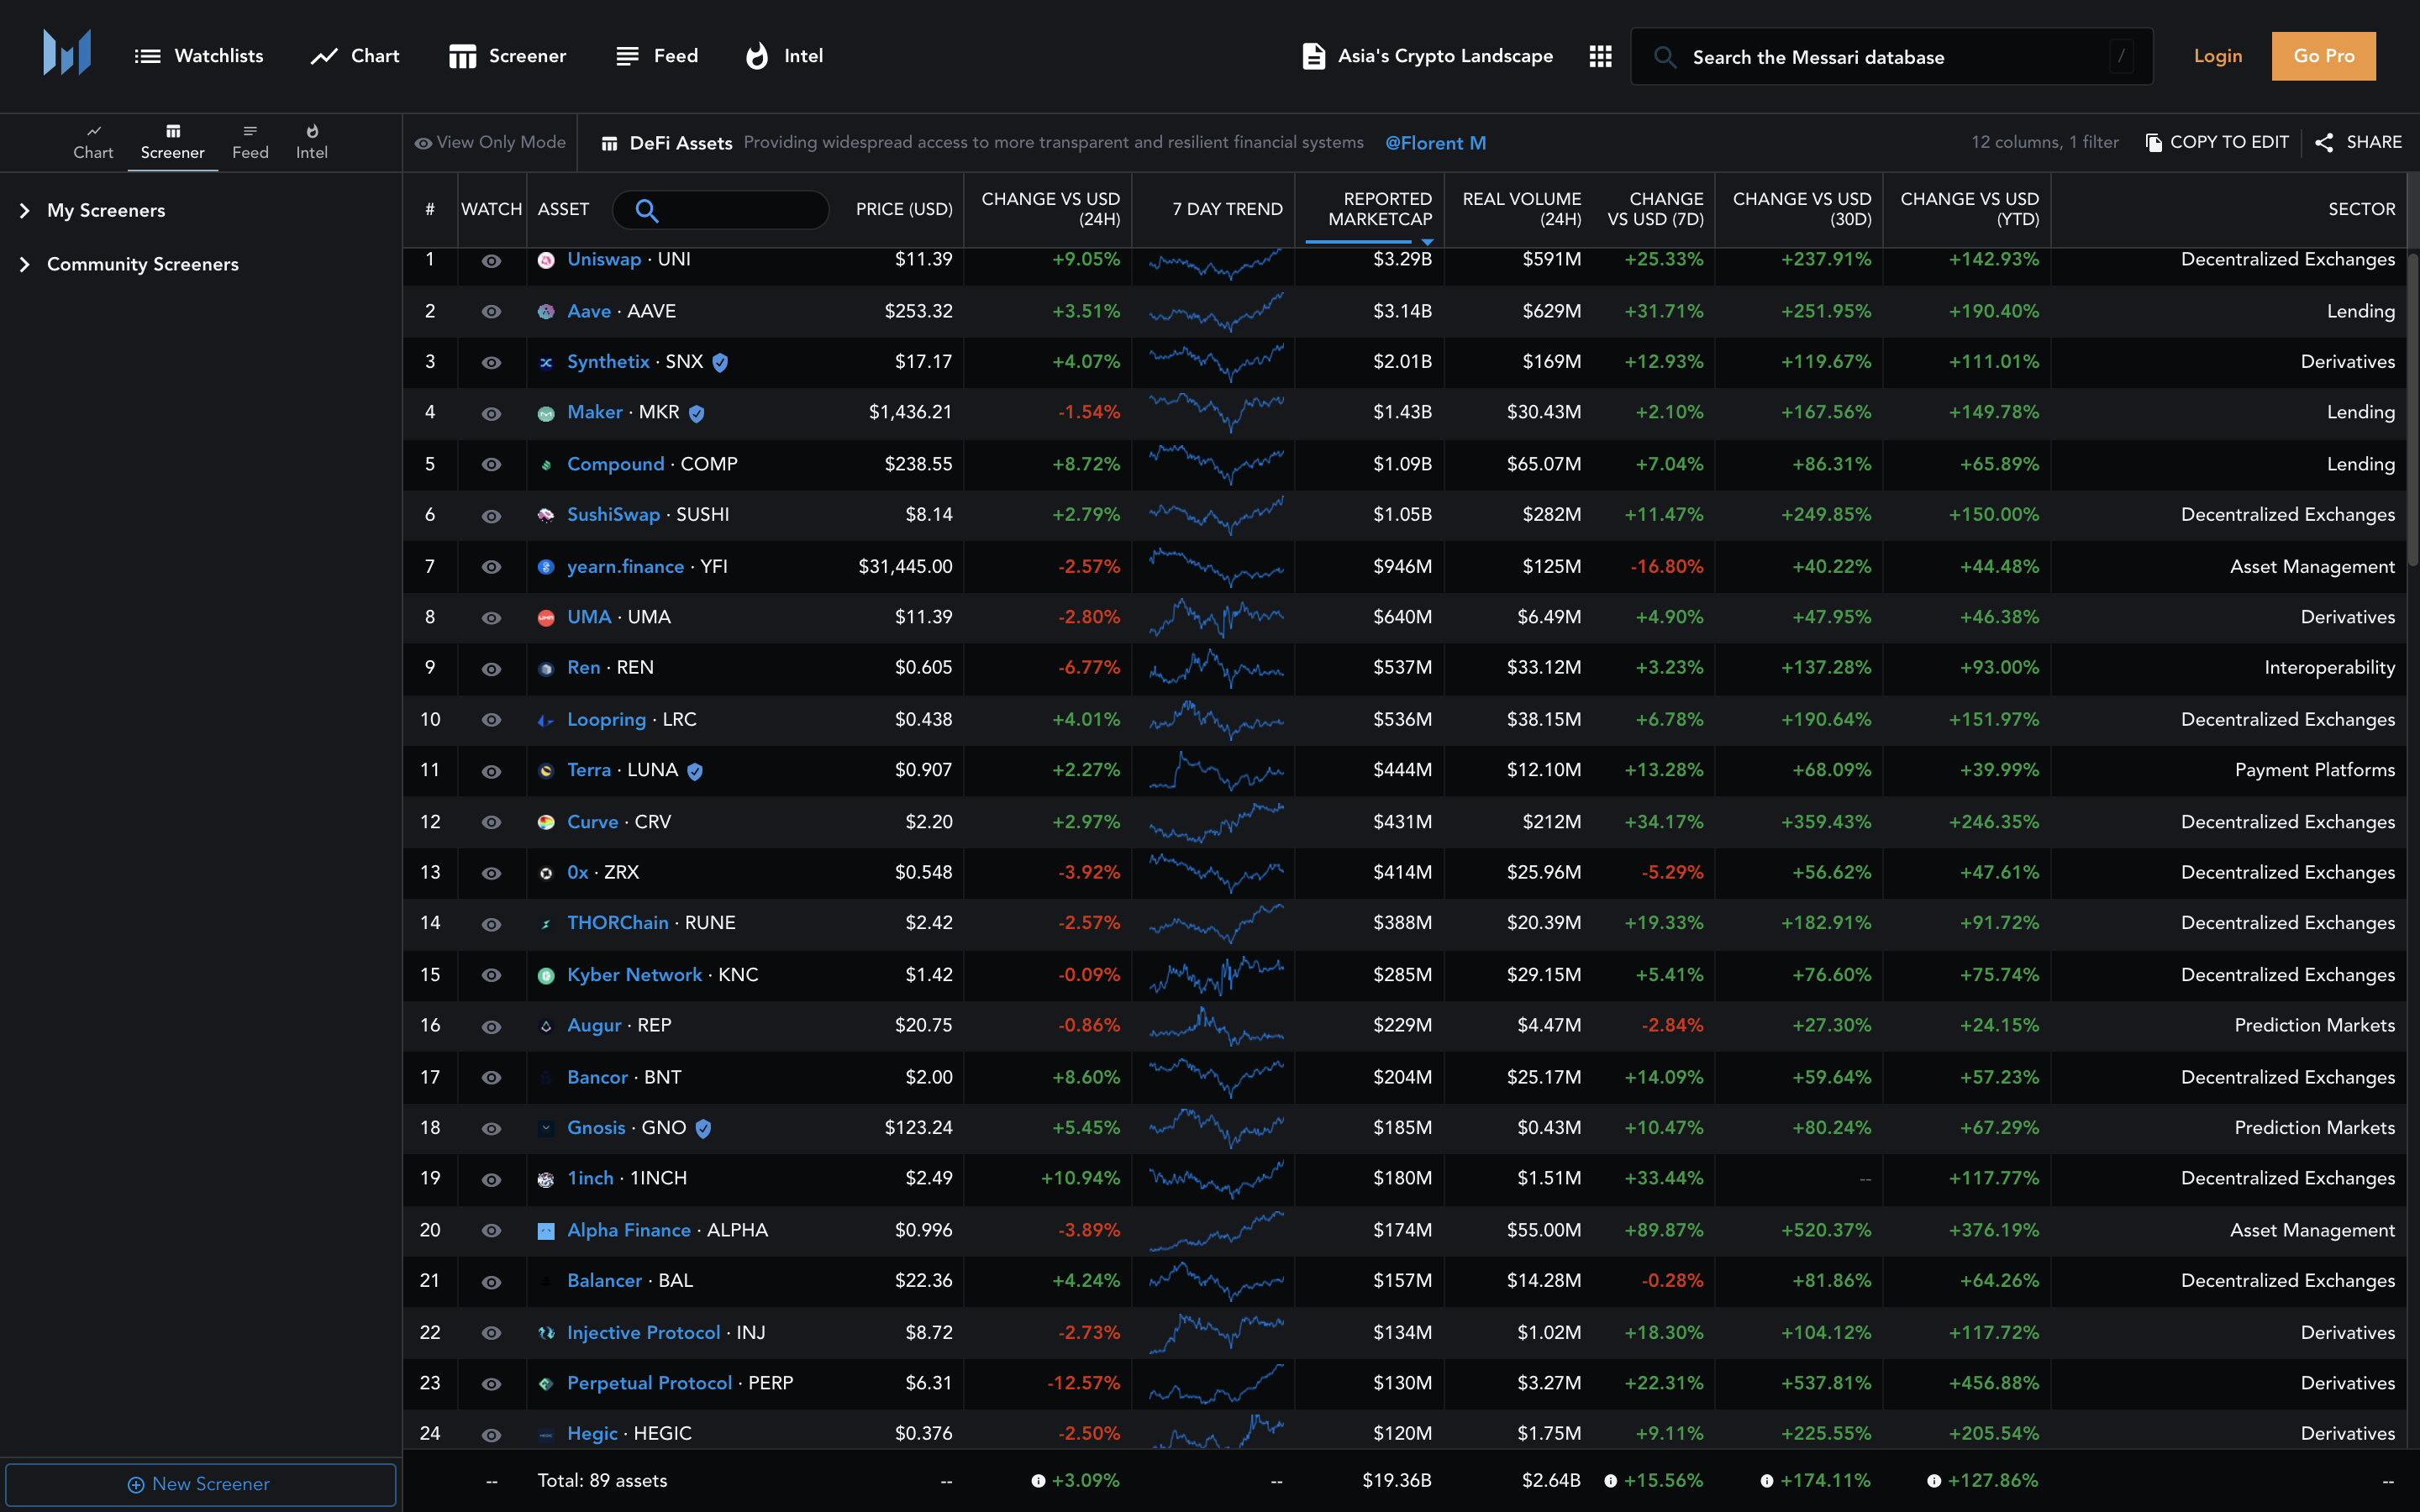Image resolution: width=2420 pixels, height=1512 pixels.
Task: Sort by Change vs USD (30D) column
Action: (1801, 209)
